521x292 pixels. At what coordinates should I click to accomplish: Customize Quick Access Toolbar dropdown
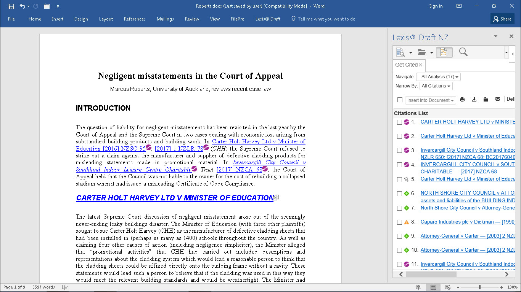[58, 6]
